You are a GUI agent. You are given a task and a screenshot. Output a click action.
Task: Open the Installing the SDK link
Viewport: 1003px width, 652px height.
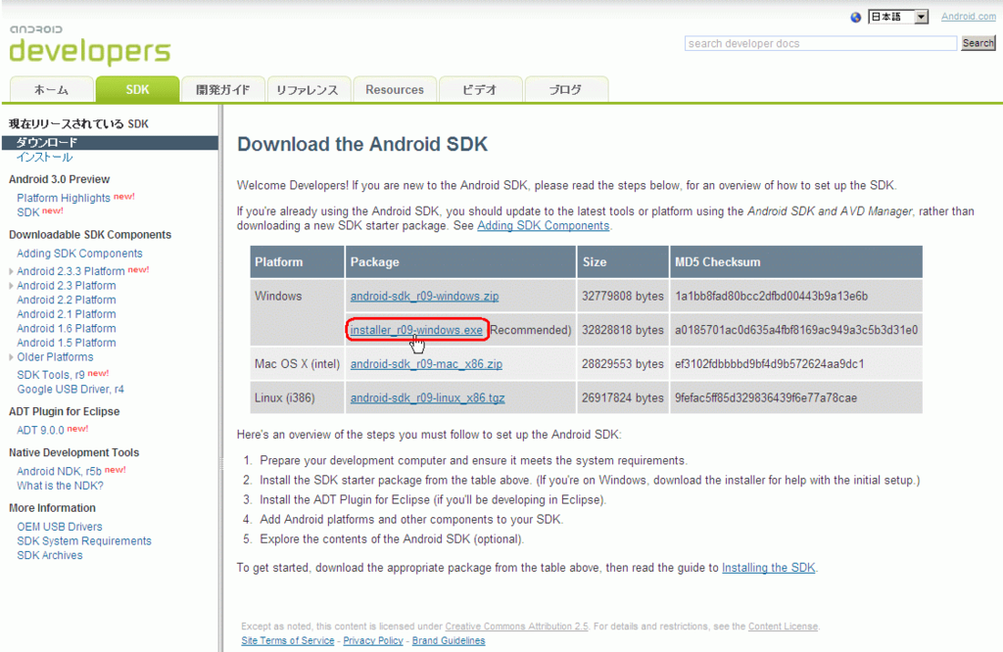768,568
